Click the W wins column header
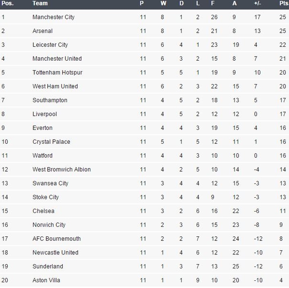 (x=163, y=3)
